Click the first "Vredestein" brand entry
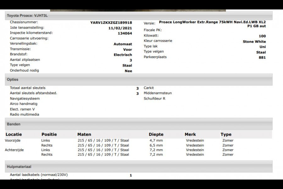Image resolution: width=283 pixels, height=189 pixels. 195,140
